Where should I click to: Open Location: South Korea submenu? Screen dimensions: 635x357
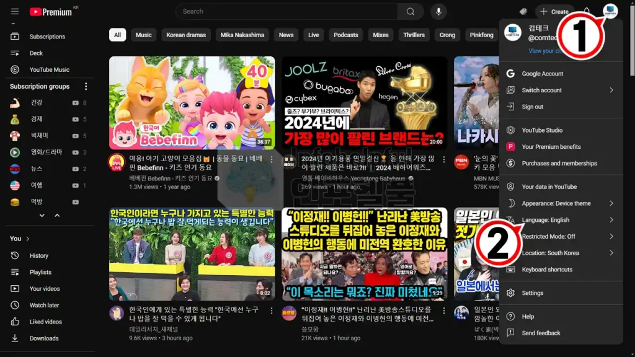coord(561,253)
